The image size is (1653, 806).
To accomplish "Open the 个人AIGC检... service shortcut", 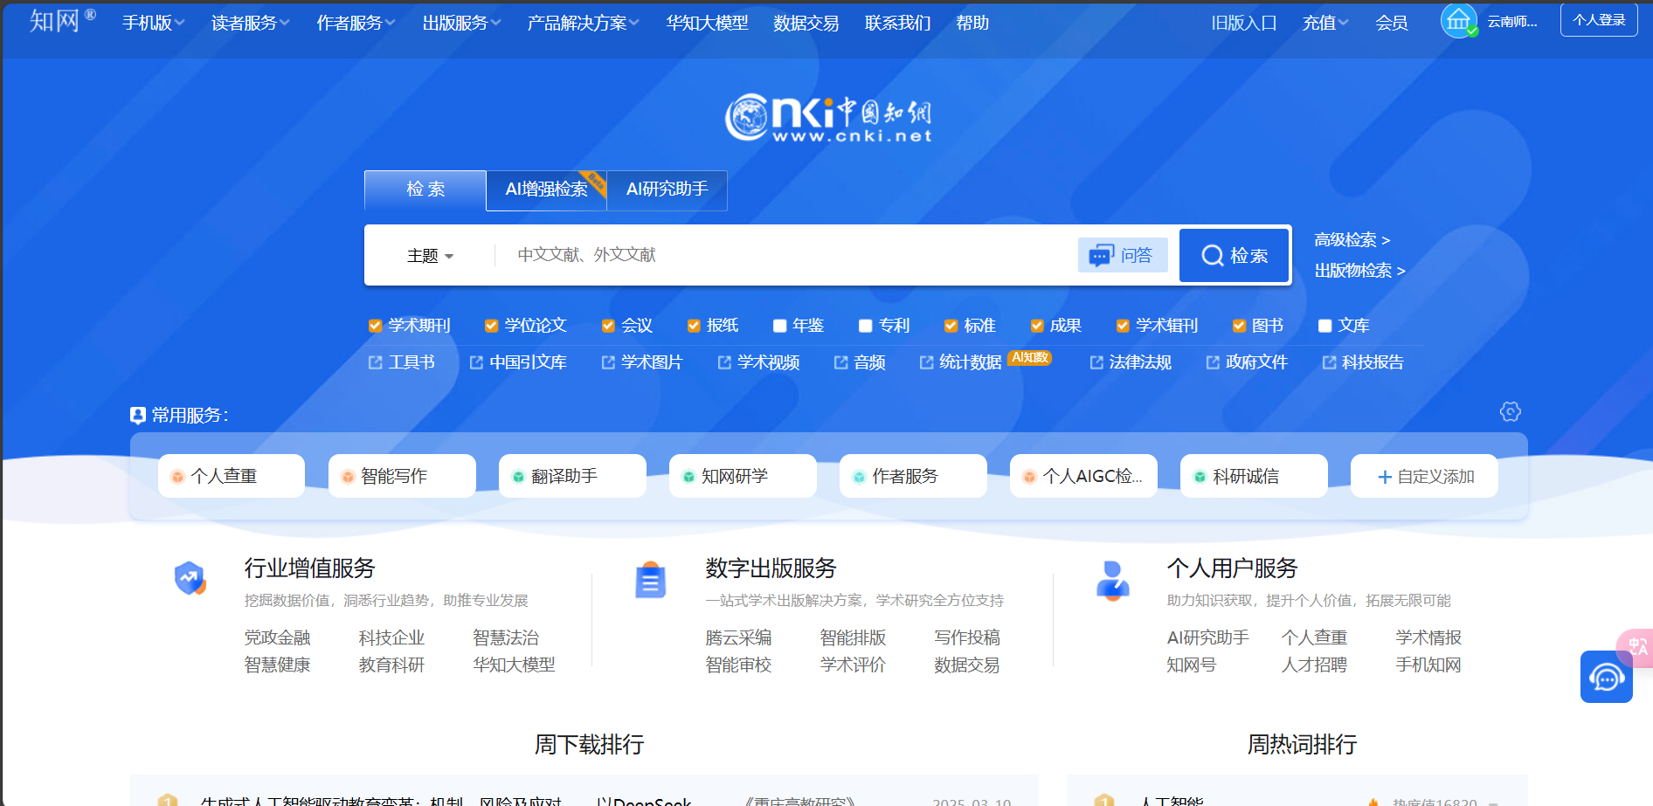I will pos(1083,476).
